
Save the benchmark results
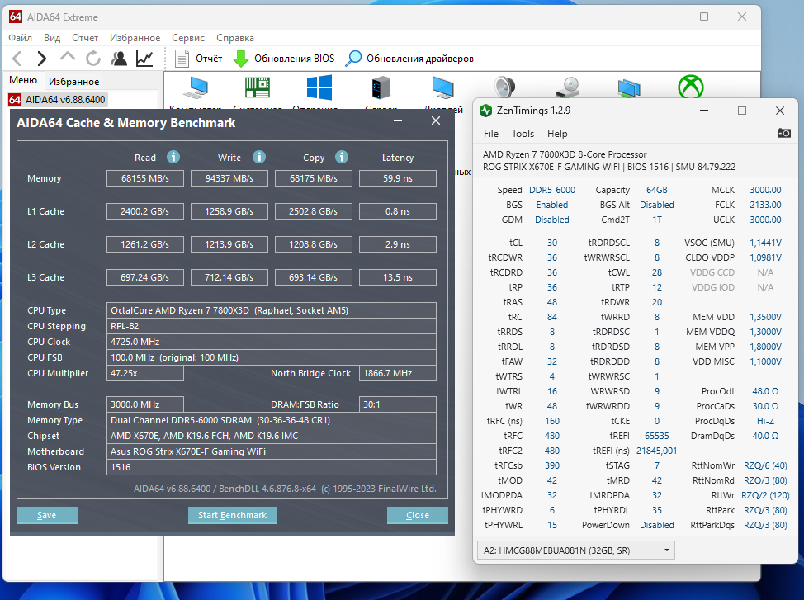[x=47, y=515]
